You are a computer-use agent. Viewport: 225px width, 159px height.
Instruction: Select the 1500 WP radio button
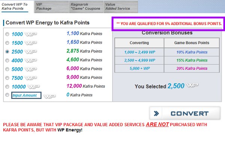point(7,43)
